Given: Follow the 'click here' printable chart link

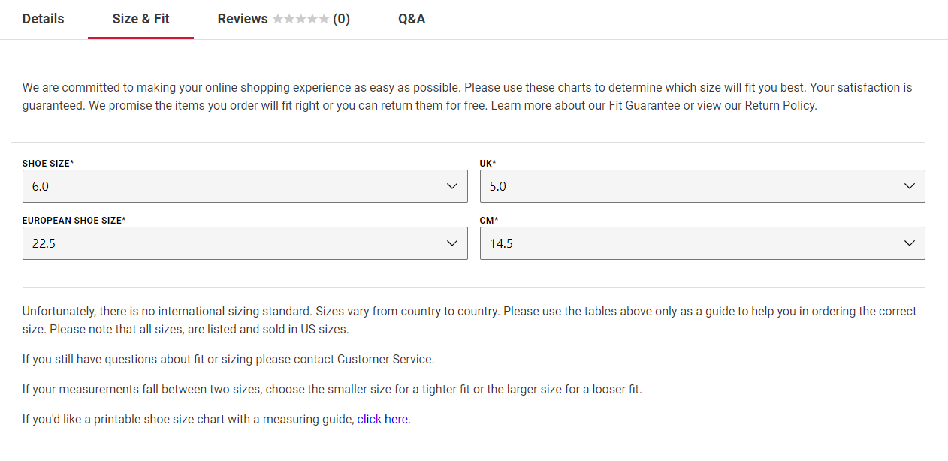Looking at the screenshot, I should click(x=382, y=420).
